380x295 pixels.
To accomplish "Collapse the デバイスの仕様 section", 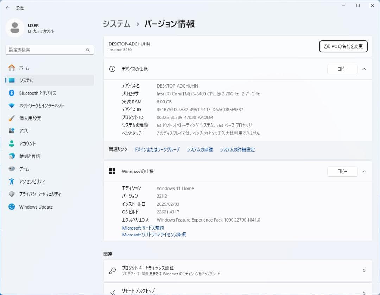I will [364, 69].
